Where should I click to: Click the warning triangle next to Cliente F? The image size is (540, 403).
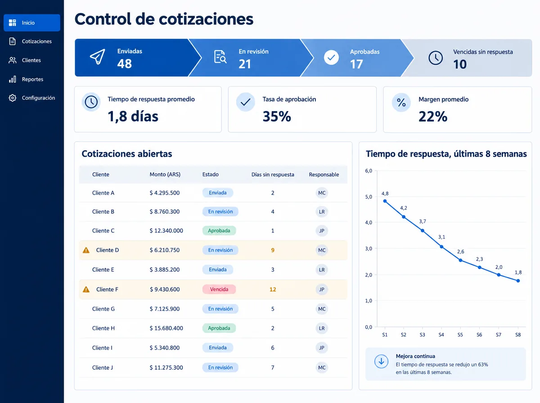click(x=86, y=289)
